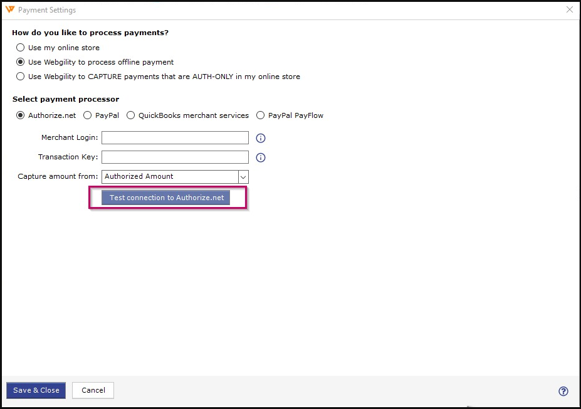Select 'Use Webgility to process offline payment'
The width and height of the screenshot is (581, 409).
tap(21, 62)
